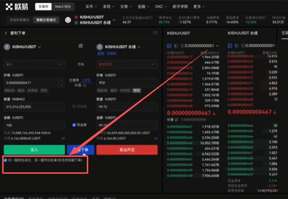Expand the 更多 menu
Viewport: 288px width, 199px height.
tap(199, 6)
